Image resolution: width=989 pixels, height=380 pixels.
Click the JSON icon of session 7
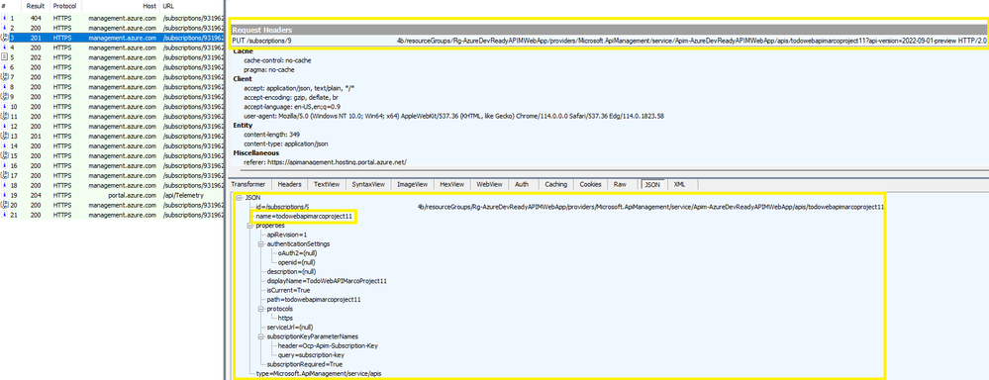click(x=4, y=77)
